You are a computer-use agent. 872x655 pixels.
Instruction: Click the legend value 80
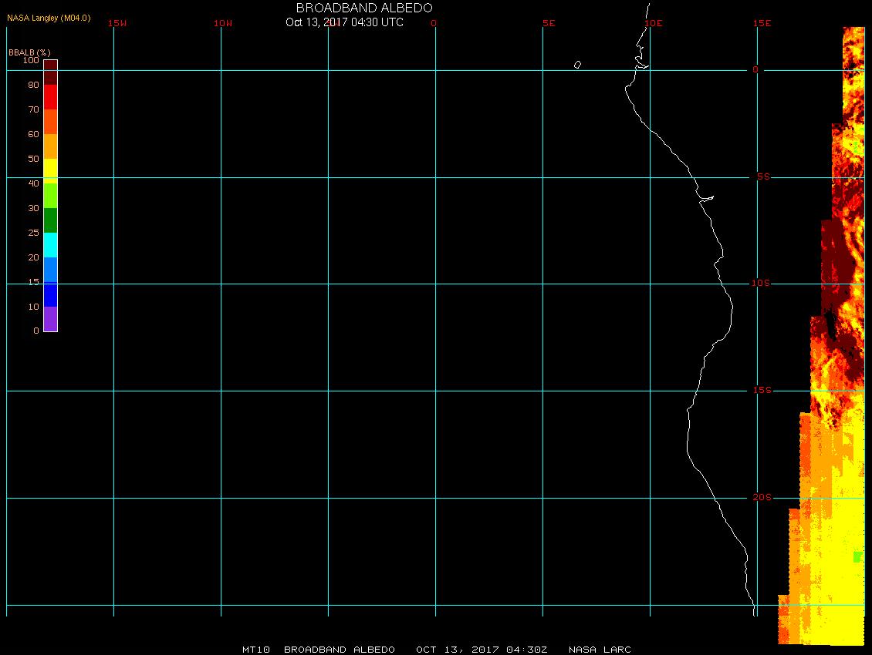[x=34, y=85]
